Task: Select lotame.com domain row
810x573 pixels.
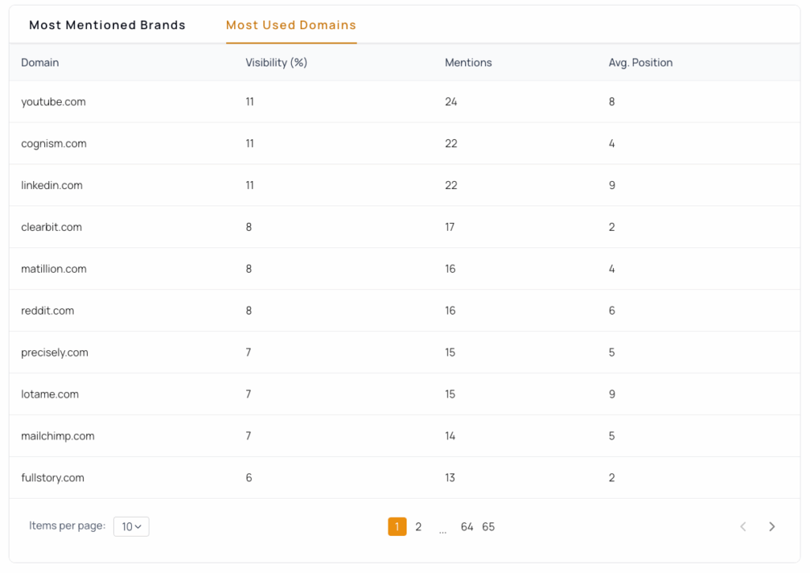Action: pyautogui.click(x=404, y=394)
